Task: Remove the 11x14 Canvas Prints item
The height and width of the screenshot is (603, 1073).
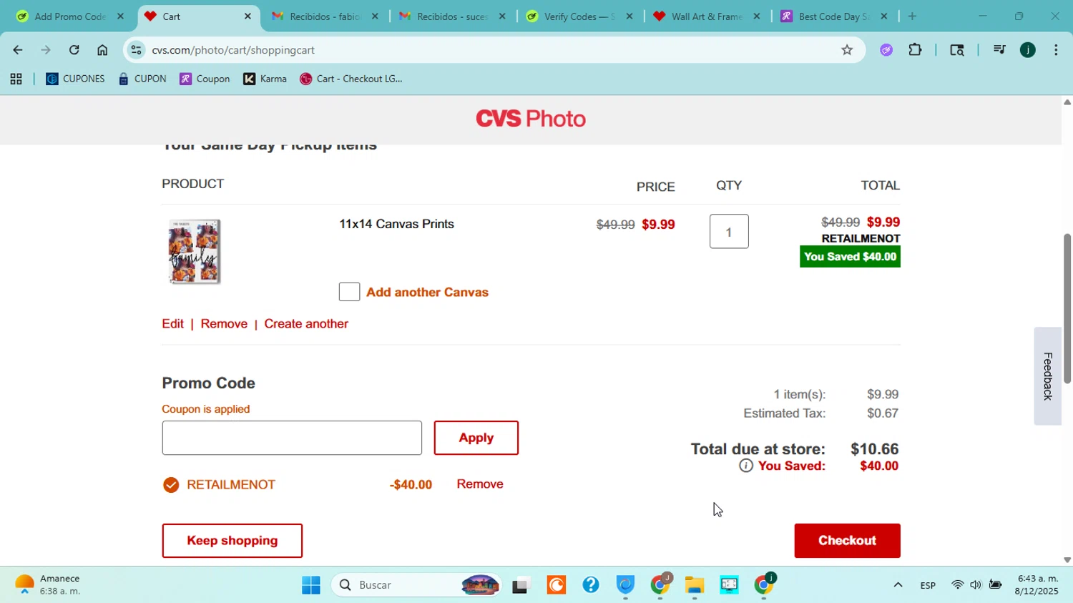Action: (224, 324)
